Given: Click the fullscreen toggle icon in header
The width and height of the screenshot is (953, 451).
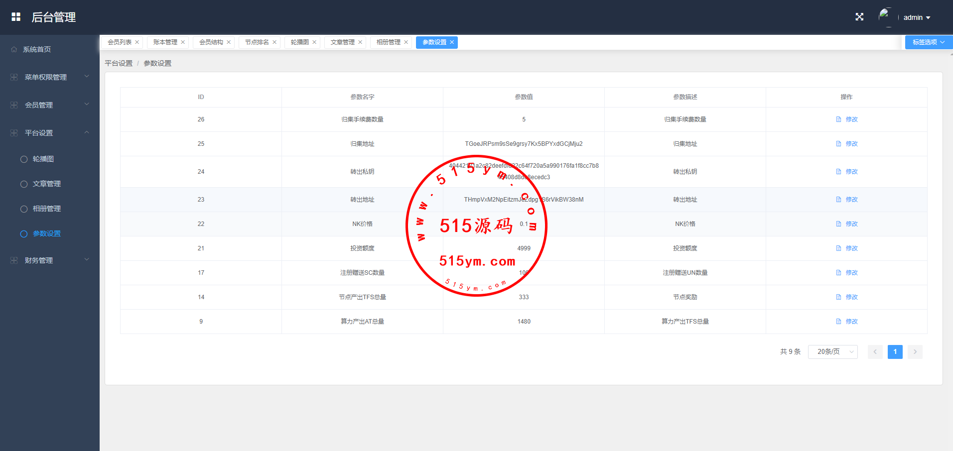Looking at the screenshot, I should 859,17.
